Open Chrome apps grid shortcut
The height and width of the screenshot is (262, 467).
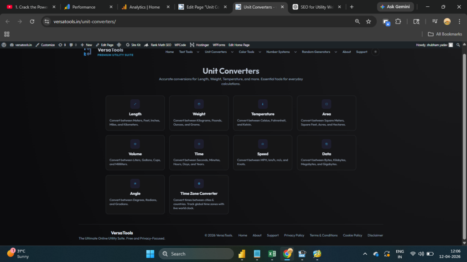tap(7, 34)
